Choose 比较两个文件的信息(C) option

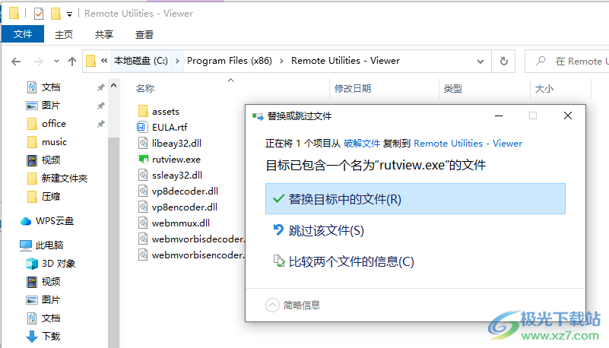point(351,261)
